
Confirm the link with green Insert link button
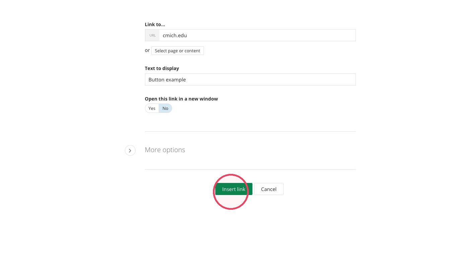pyautogui.click(x=234, y=189)
